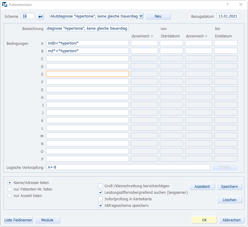Click the Module button
This screenshot has width=248, height=227.
tap(48, 220)
